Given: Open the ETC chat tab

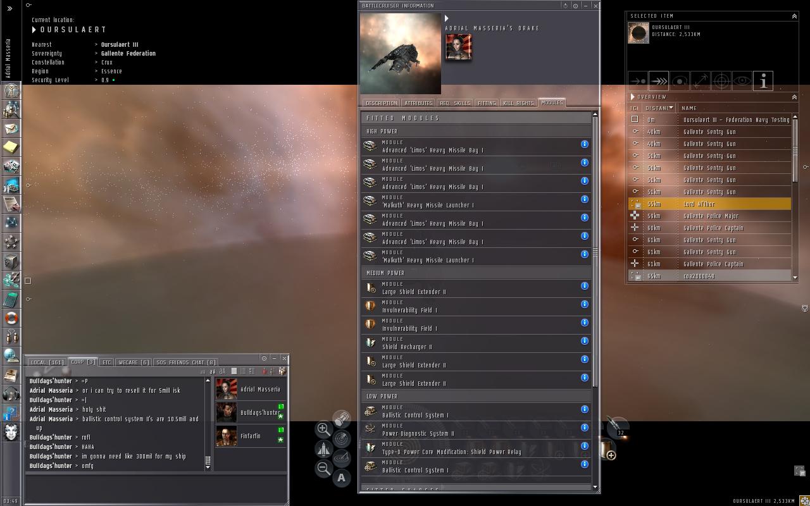Looking at the screenshot, I should [106, 362].
